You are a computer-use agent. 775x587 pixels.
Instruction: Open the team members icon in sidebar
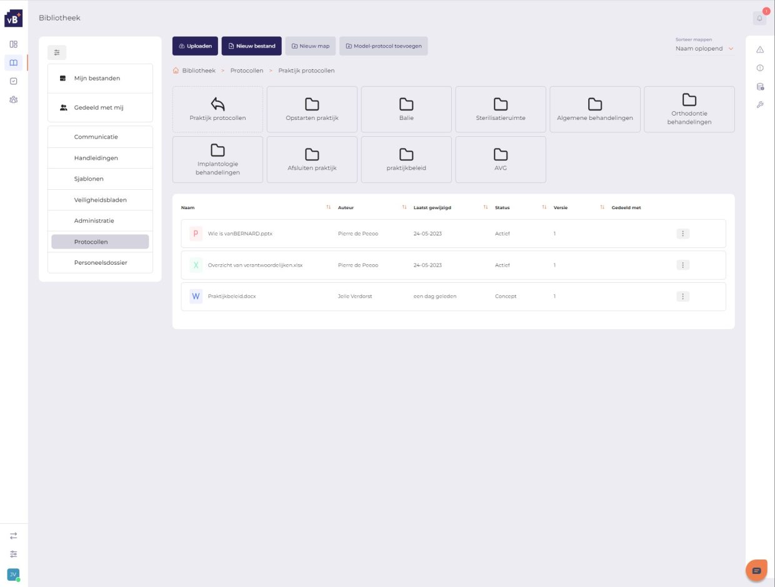pos(14,99)
